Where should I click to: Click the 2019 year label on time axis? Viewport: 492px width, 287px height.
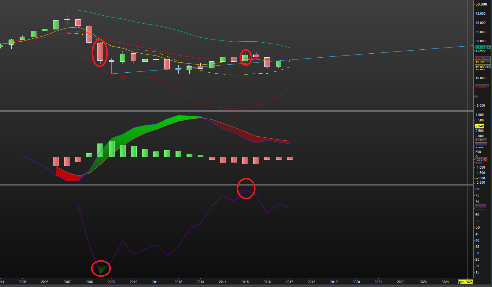coord(334,282)
